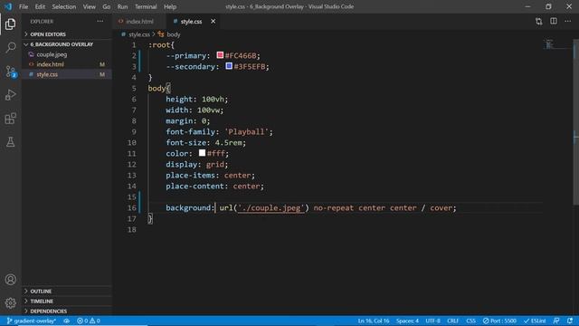This screenshot has height=326, width=579.
Task: Click the gradient-overlay branch indicator
Action: click(x=31, y=321)
